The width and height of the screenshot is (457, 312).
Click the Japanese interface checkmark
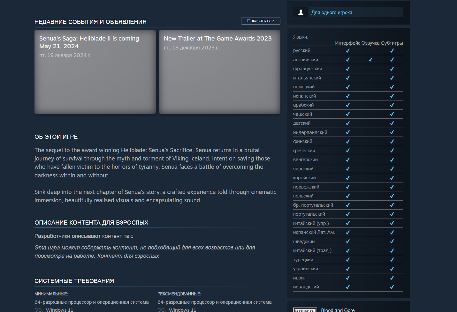click(348, 169)
